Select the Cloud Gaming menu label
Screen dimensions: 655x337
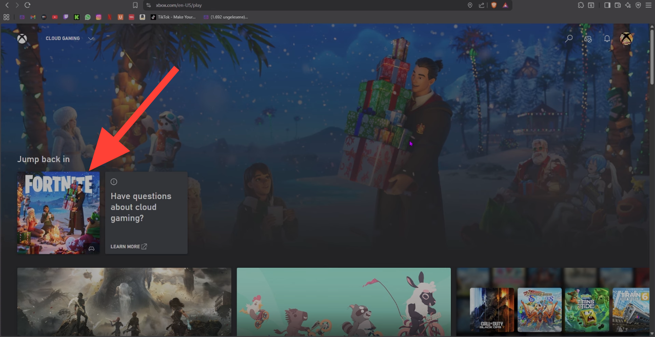[63, 38]
